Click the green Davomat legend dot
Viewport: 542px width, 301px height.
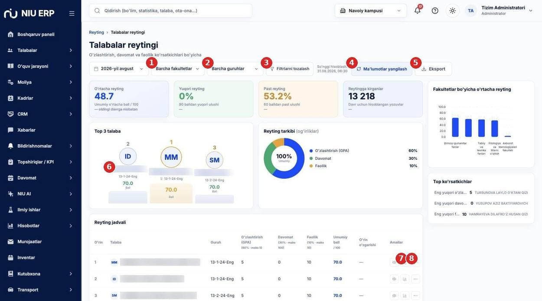tap(311, 159)
